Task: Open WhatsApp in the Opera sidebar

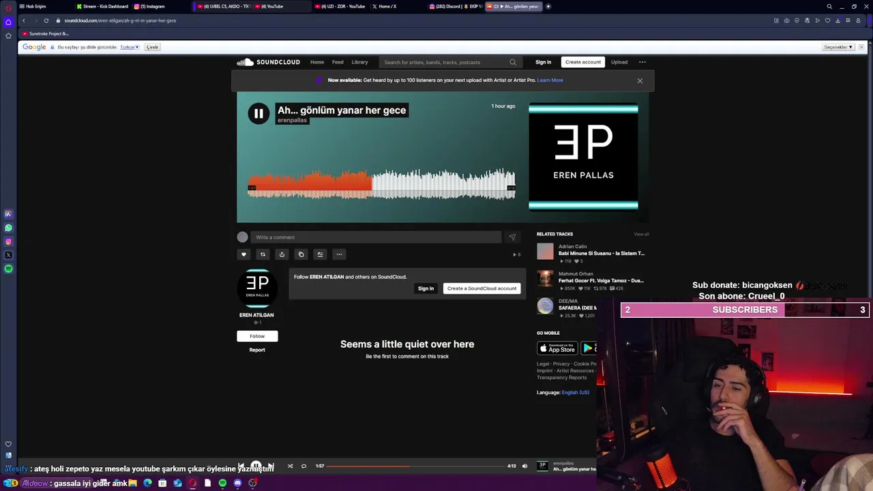Action: coord(8,228)
